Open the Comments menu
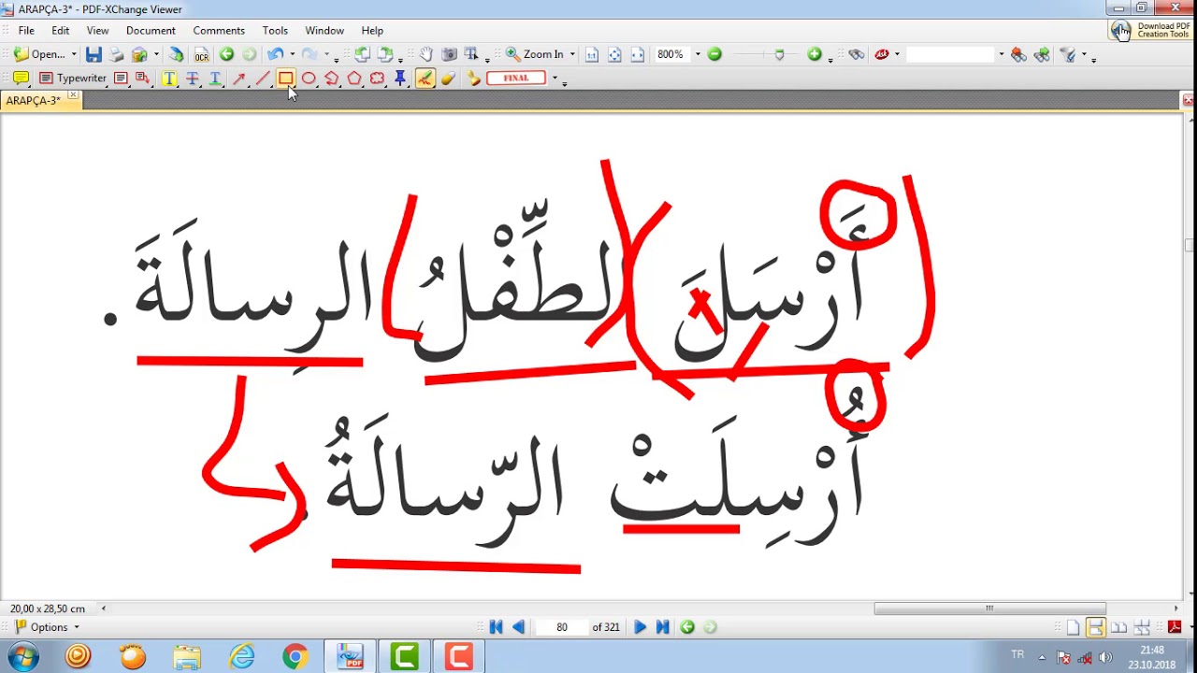1197x673 pixels. tap(219, 31)
